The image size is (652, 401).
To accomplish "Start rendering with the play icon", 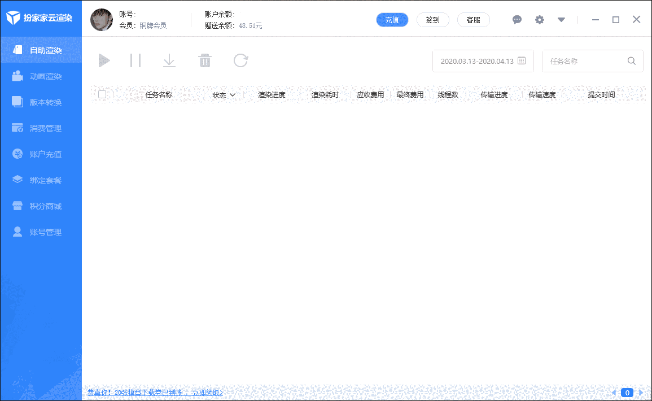I will pos(104,60).
